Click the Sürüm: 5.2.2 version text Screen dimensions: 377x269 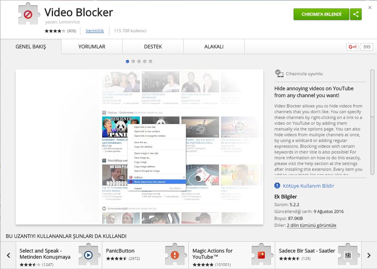[x=287, y=205]
